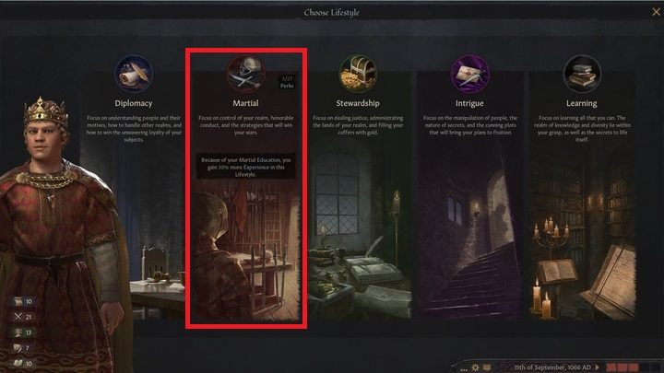The width and height of the screenshot is (664, 373).
Task: Click the Learning stacked books icon
Action: [x=582, y=74]
